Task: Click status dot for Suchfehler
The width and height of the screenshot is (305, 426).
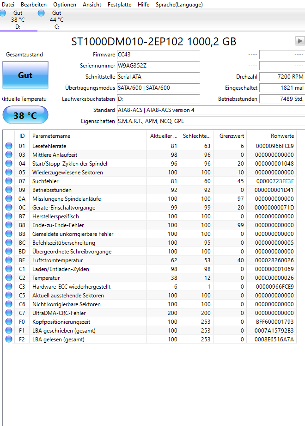Action: pos(9,181)
